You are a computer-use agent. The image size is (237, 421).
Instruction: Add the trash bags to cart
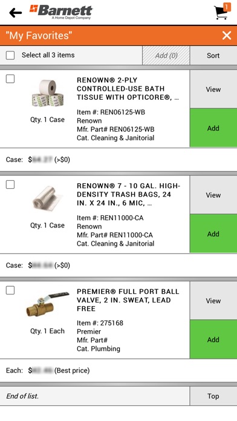click(213, 234)
